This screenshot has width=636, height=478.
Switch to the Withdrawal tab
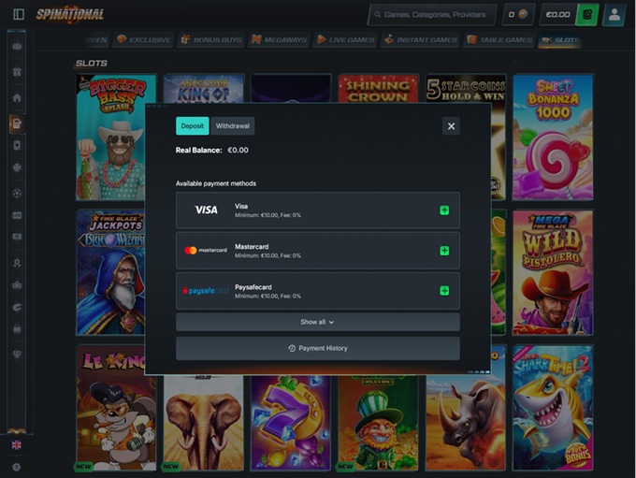(x=232, y=126)
